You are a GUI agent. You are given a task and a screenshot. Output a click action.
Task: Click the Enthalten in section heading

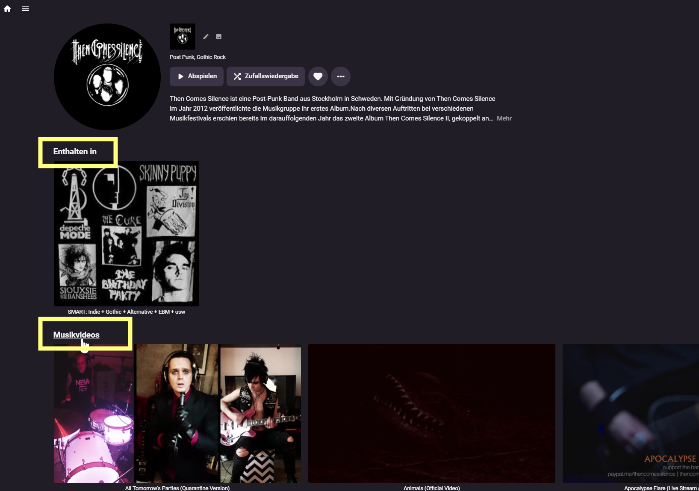75,152
